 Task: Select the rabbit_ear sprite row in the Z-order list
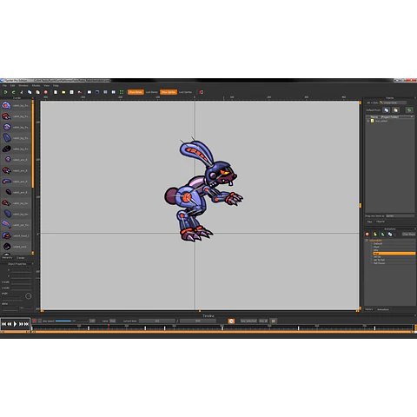tap(16, 225)
